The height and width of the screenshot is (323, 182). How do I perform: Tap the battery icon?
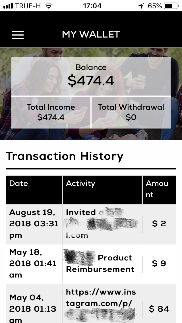tap(171, 6)
